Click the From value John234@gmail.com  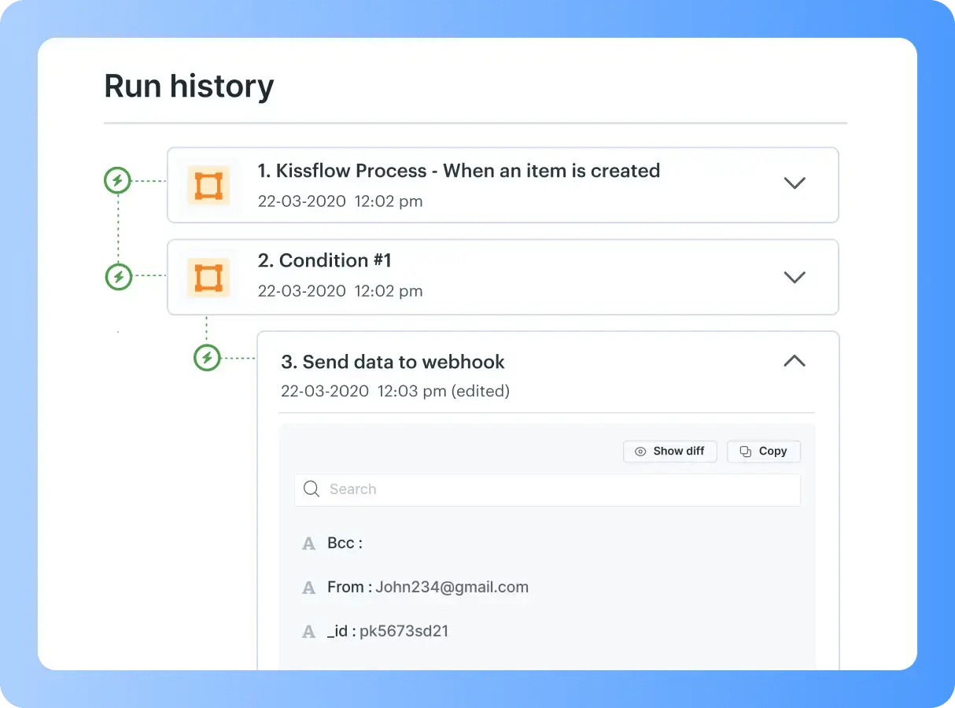tap(452, 587)
